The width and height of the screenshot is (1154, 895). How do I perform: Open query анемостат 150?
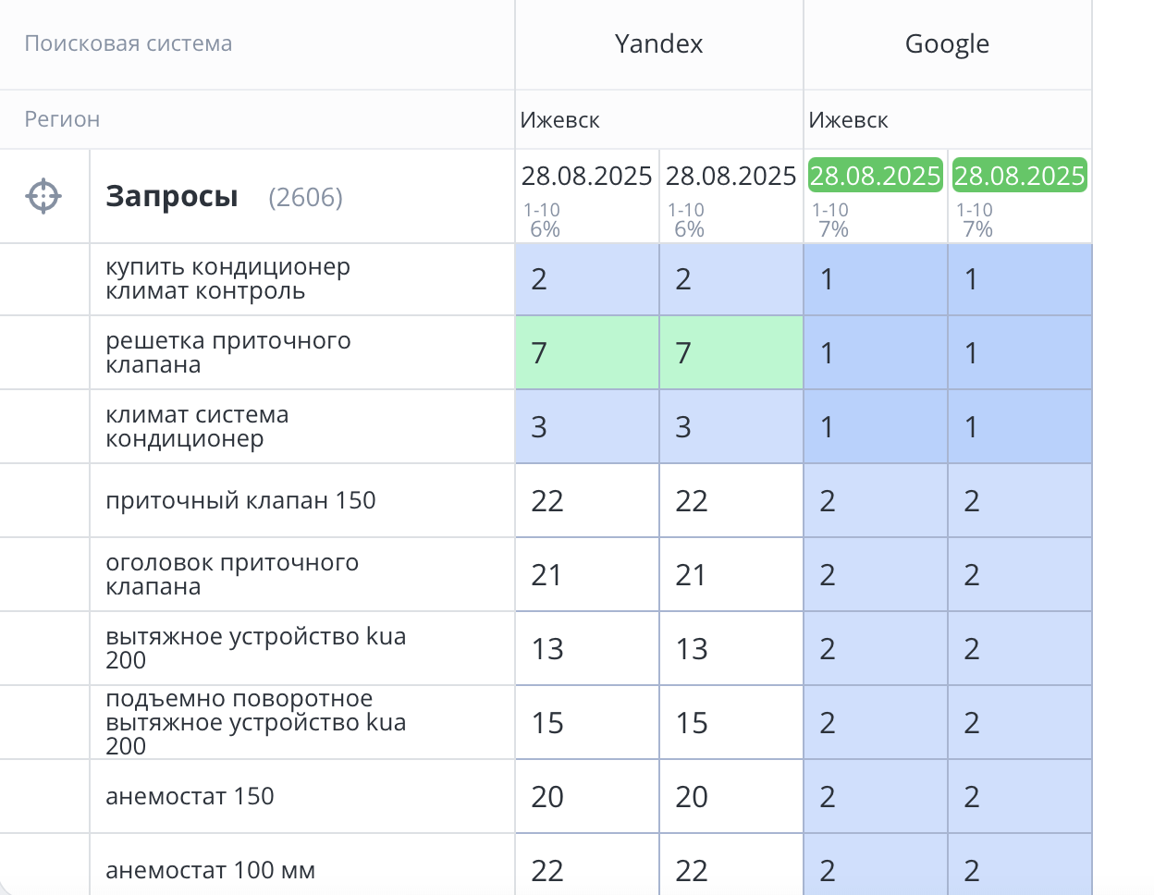[190, 796]
